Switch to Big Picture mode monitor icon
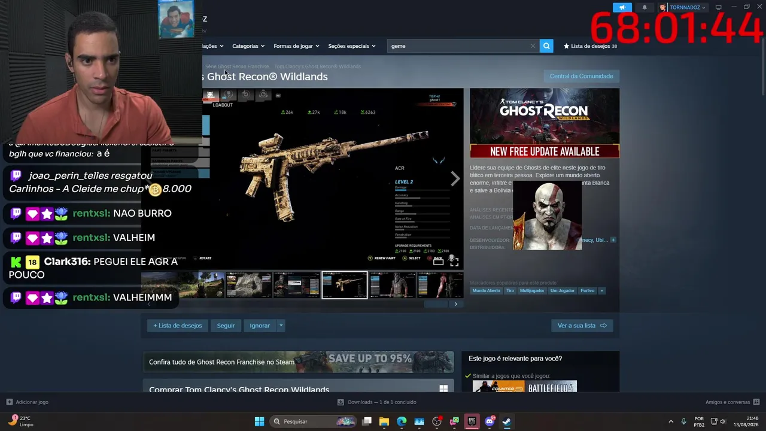The image size is (766, 431). pyautogui.click(x=719, y=7)
